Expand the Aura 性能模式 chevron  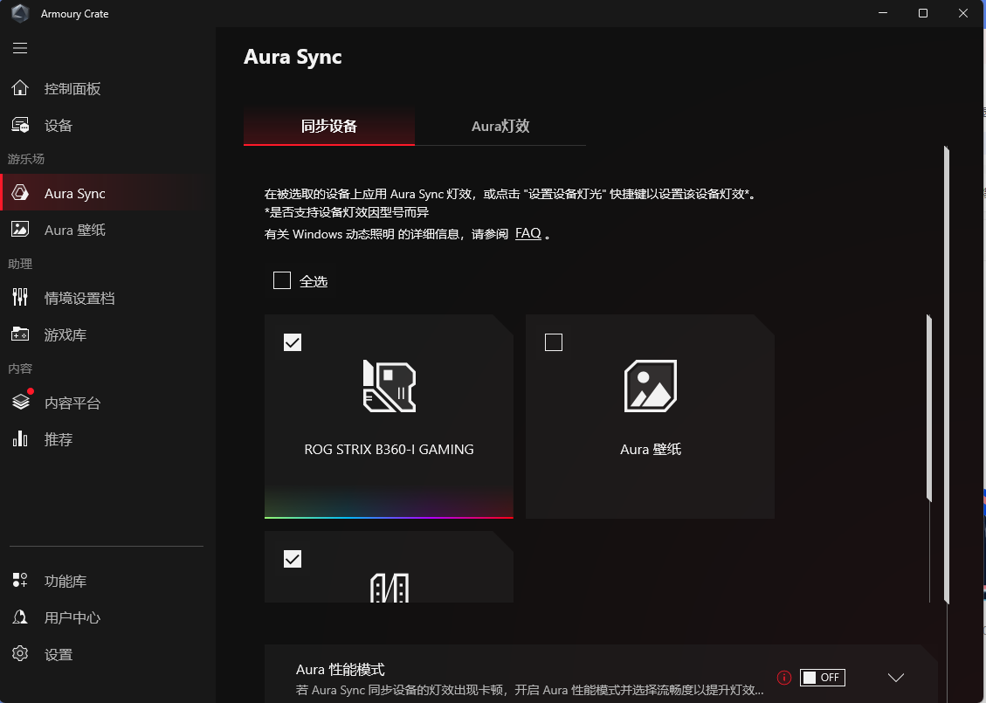tap(895, 678)
